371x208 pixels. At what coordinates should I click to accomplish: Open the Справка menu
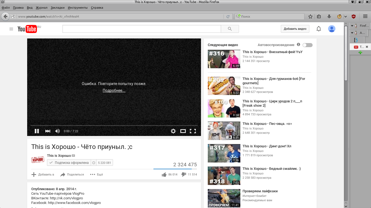tap(97, 8)
